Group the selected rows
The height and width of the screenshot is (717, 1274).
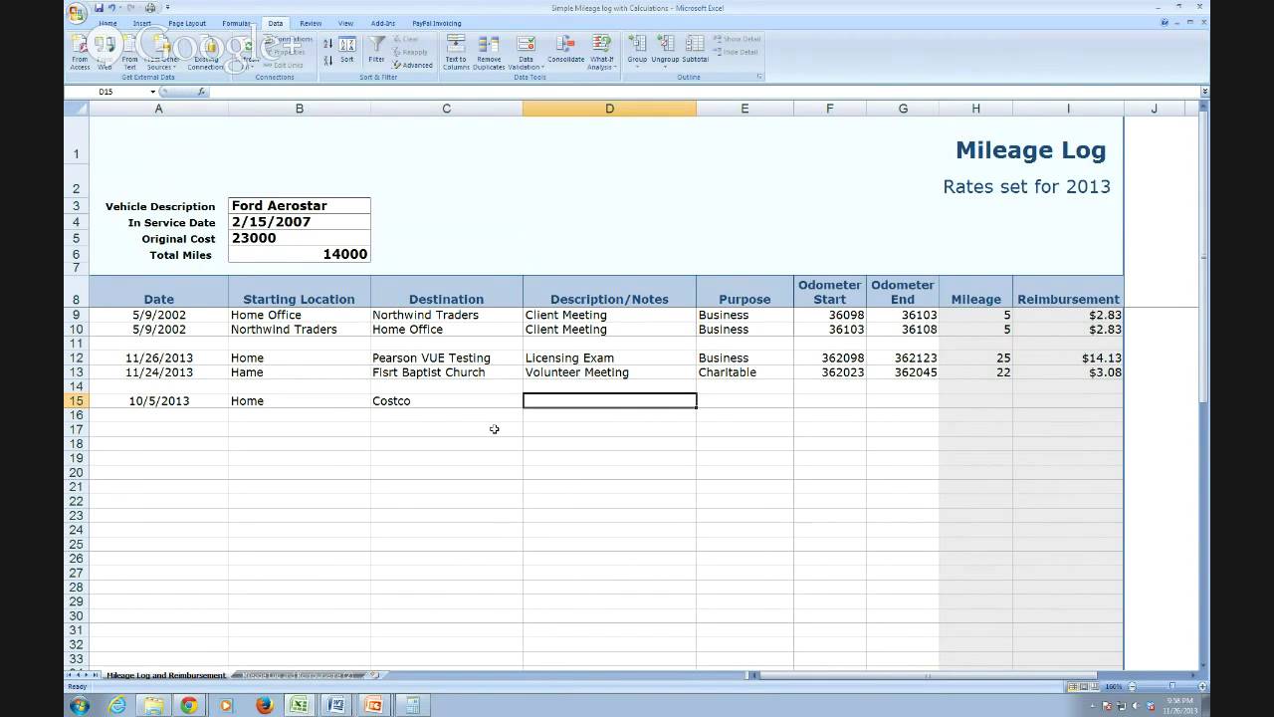[637, 50]
